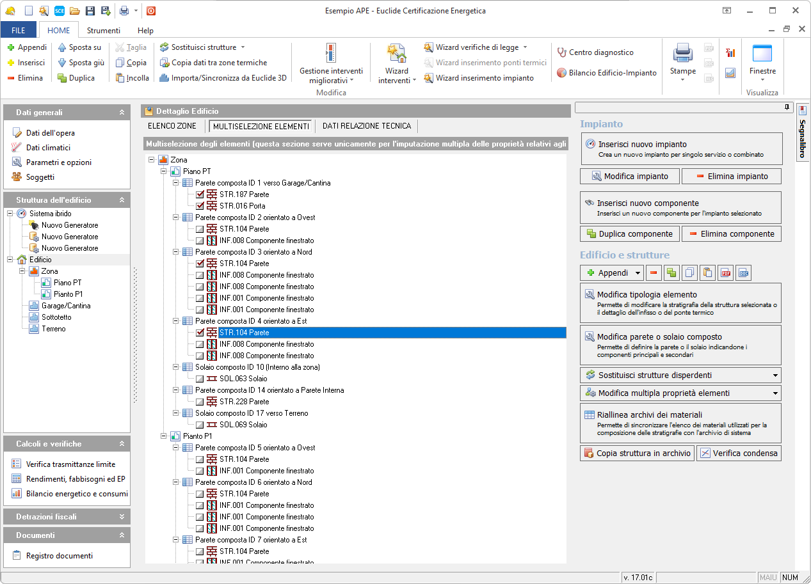
Task: Uncheck the STR.187 Parete checkbox
Action: click(x=200, y=194)
